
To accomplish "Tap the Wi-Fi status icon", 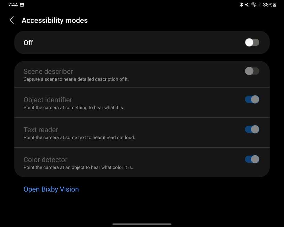I will click(253, 5).
